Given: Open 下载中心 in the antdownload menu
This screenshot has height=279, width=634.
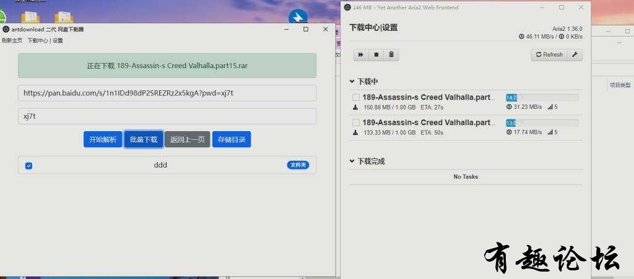Looking at the screenshot, I should pos(38,41).
